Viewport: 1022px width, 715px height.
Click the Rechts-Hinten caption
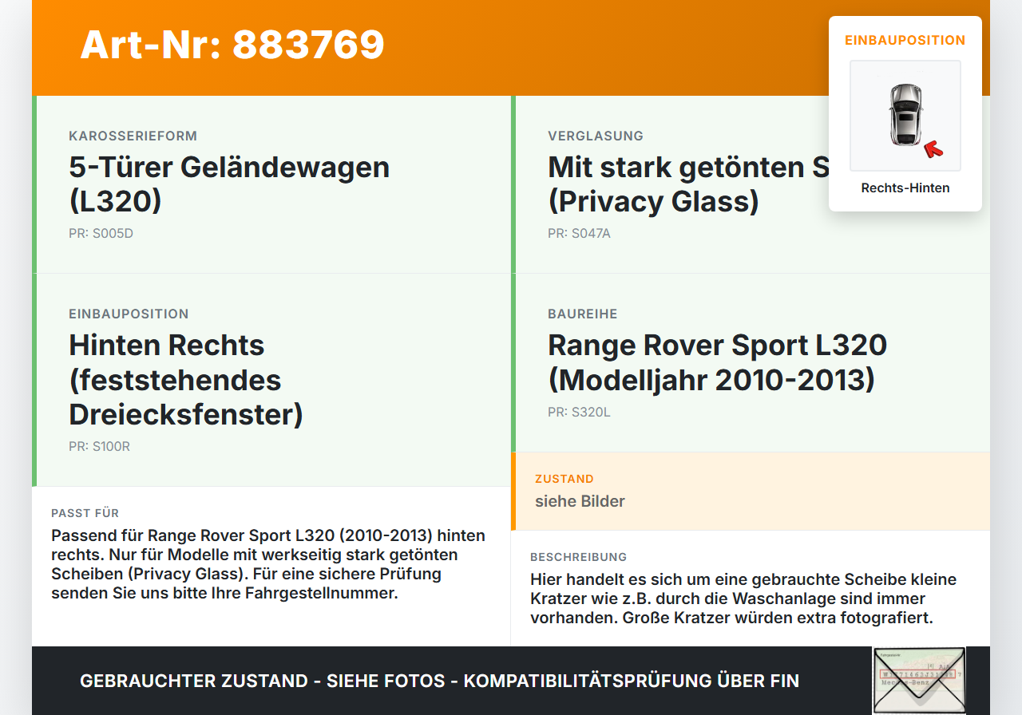click(x=905, y=188)
